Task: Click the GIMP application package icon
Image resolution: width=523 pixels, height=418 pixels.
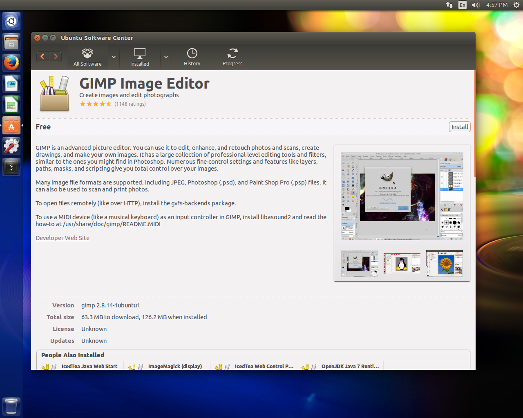Action: (54, 93)
